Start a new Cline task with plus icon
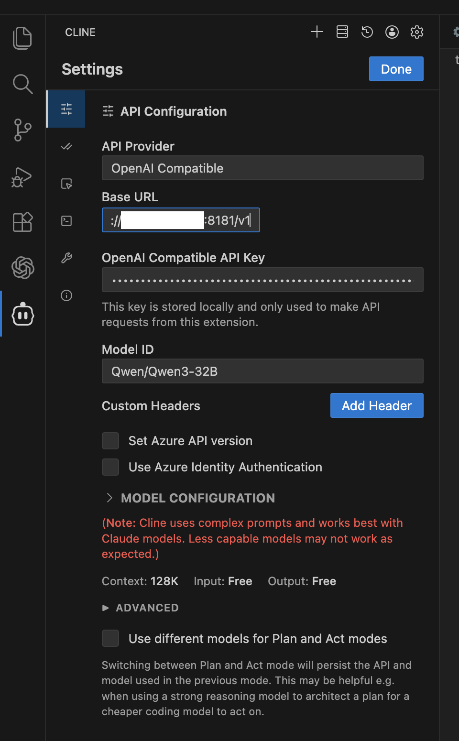 (317, 32)
